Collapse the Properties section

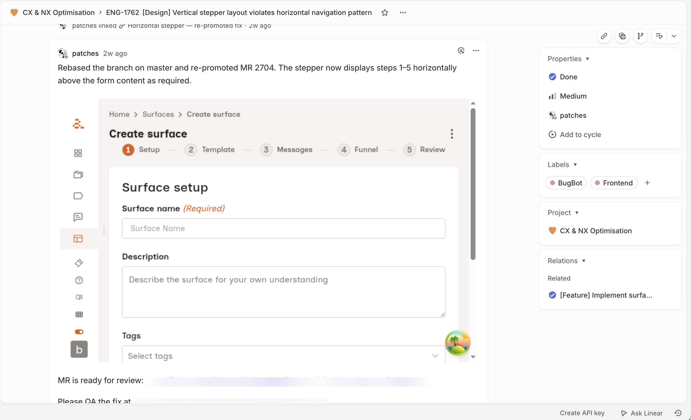pos(568,59)
